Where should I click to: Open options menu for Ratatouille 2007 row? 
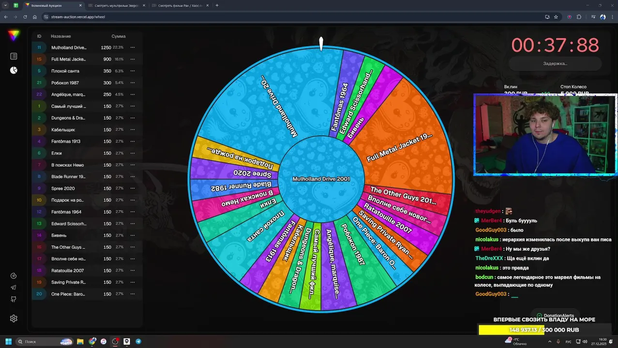tap(133, 271)
